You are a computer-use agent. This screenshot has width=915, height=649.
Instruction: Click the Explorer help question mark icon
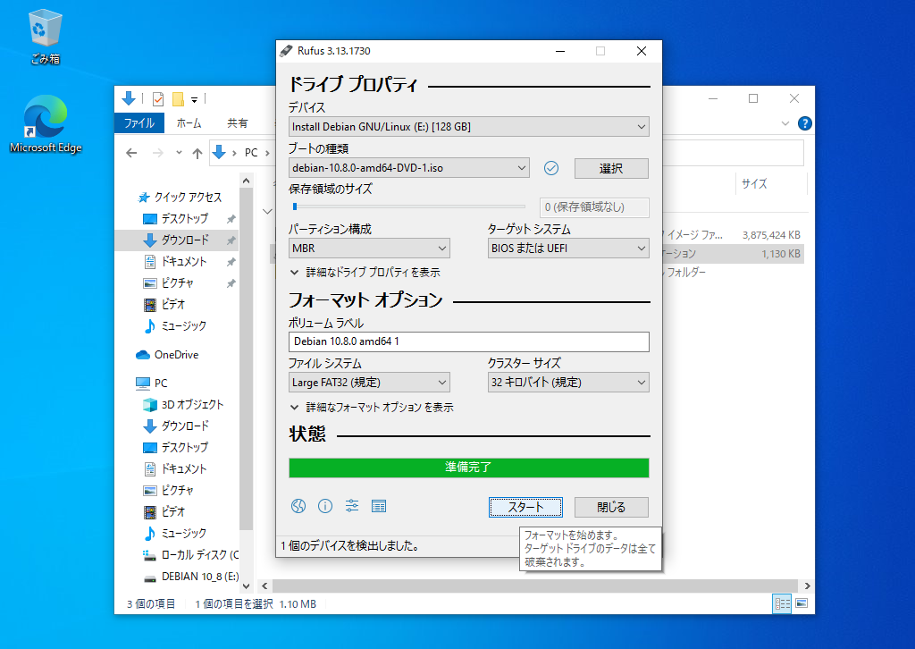click(x=804, y=123)
